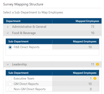
Task: Click the GM Direct Reports count of 10
Action: (90, 84)
